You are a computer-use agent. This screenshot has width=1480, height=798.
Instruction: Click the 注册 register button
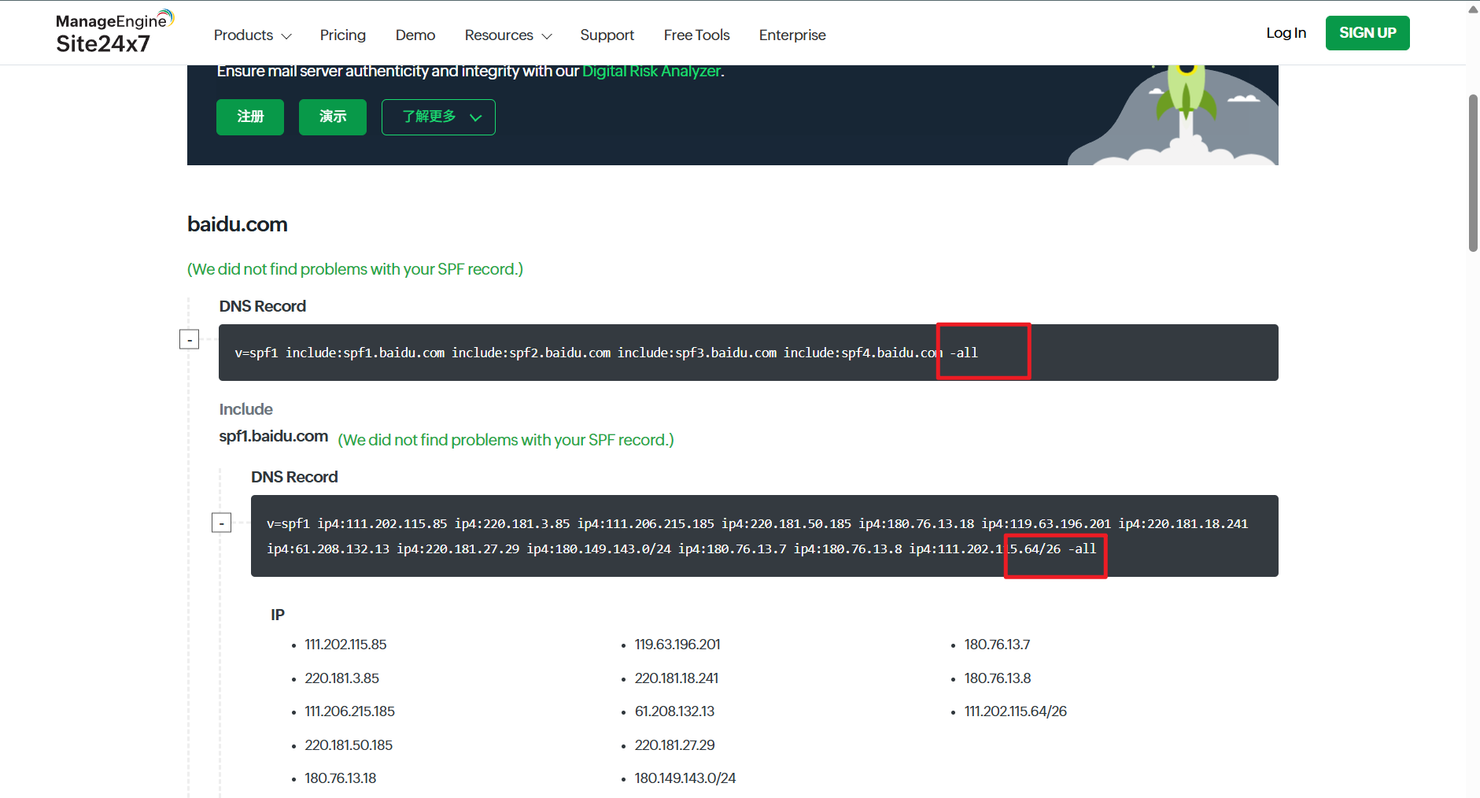point(250,117)
